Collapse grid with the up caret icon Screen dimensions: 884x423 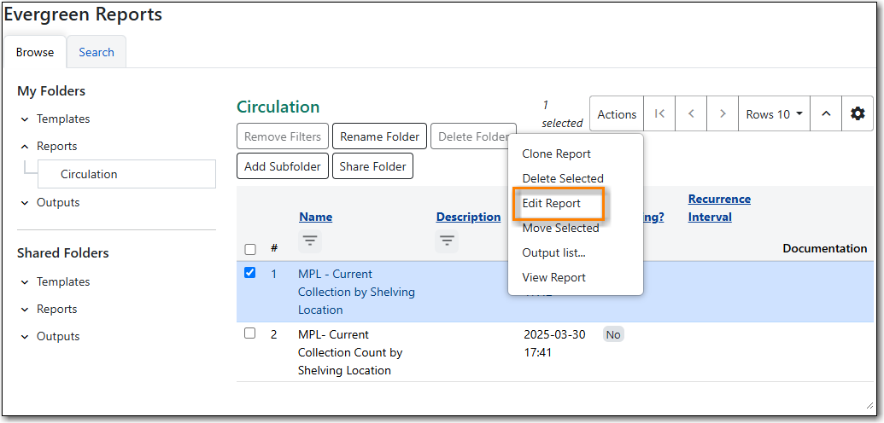[x=826, y=114]
